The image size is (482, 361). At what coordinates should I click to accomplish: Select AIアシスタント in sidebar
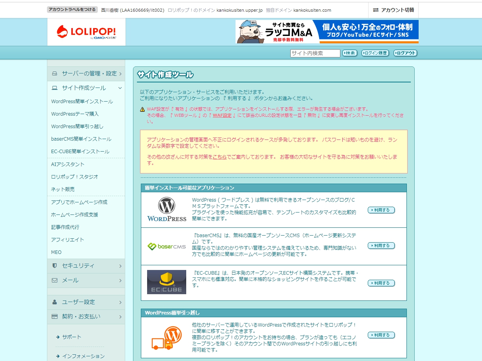coord(68,164)
